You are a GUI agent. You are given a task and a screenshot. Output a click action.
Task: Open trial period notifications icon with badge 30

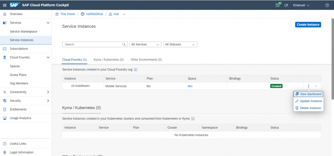[278, 5]
